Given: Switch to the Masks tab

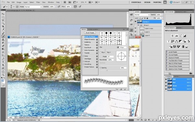Looking at the screenshot, I should (x=179, y=28).
